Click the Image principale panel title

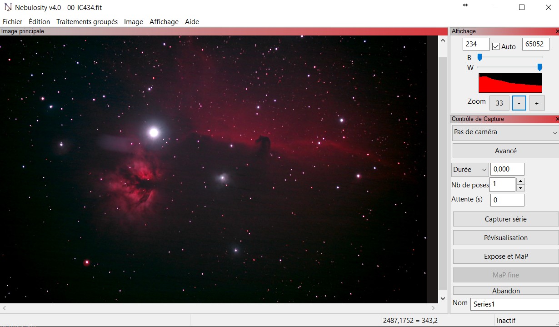coord(23,31)
